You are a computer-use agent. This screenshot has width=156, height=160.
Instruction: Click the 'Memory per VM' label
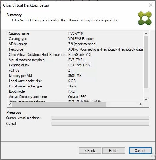[x=20, y=76]
